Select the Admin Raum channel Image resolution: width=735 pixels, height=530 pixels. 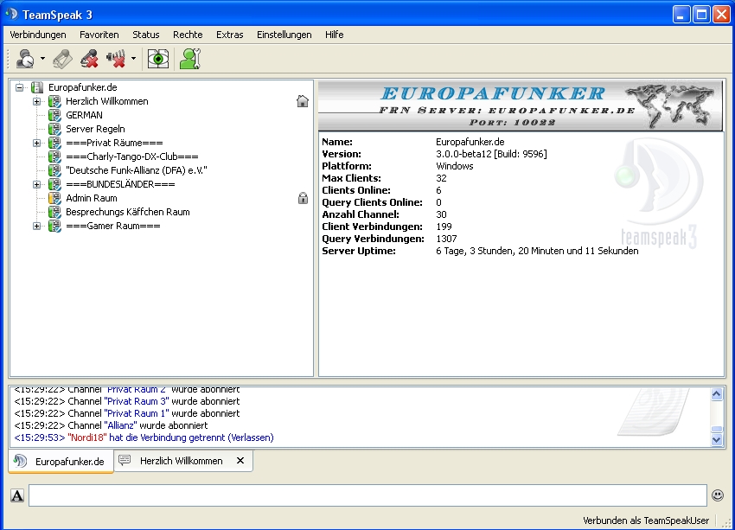point(92,198)
